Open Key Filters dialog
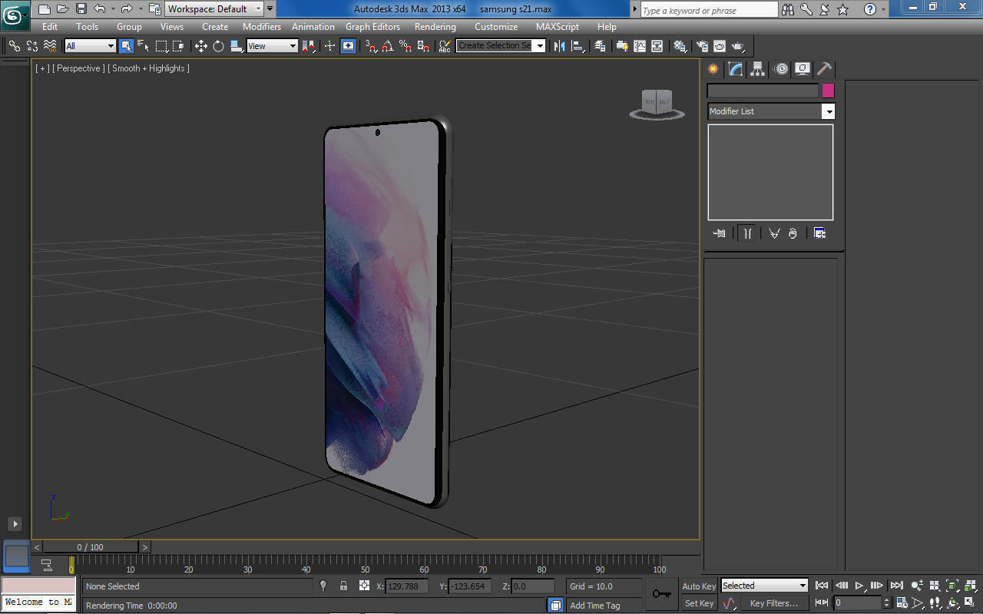This screenshot has height=614, width=983. coord(774,603)
